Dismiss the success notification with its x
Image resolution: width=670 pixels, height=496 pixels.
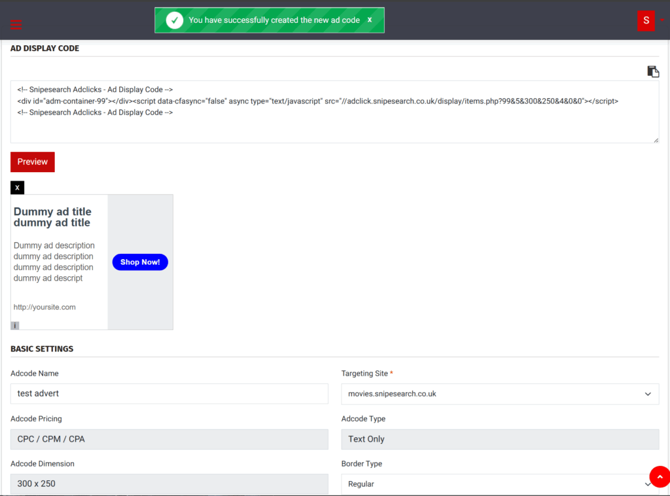click(370, 20)
